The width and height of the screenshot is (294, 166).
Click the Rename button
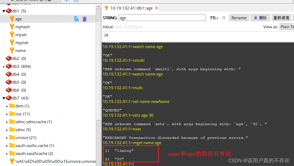pos(239,18)
